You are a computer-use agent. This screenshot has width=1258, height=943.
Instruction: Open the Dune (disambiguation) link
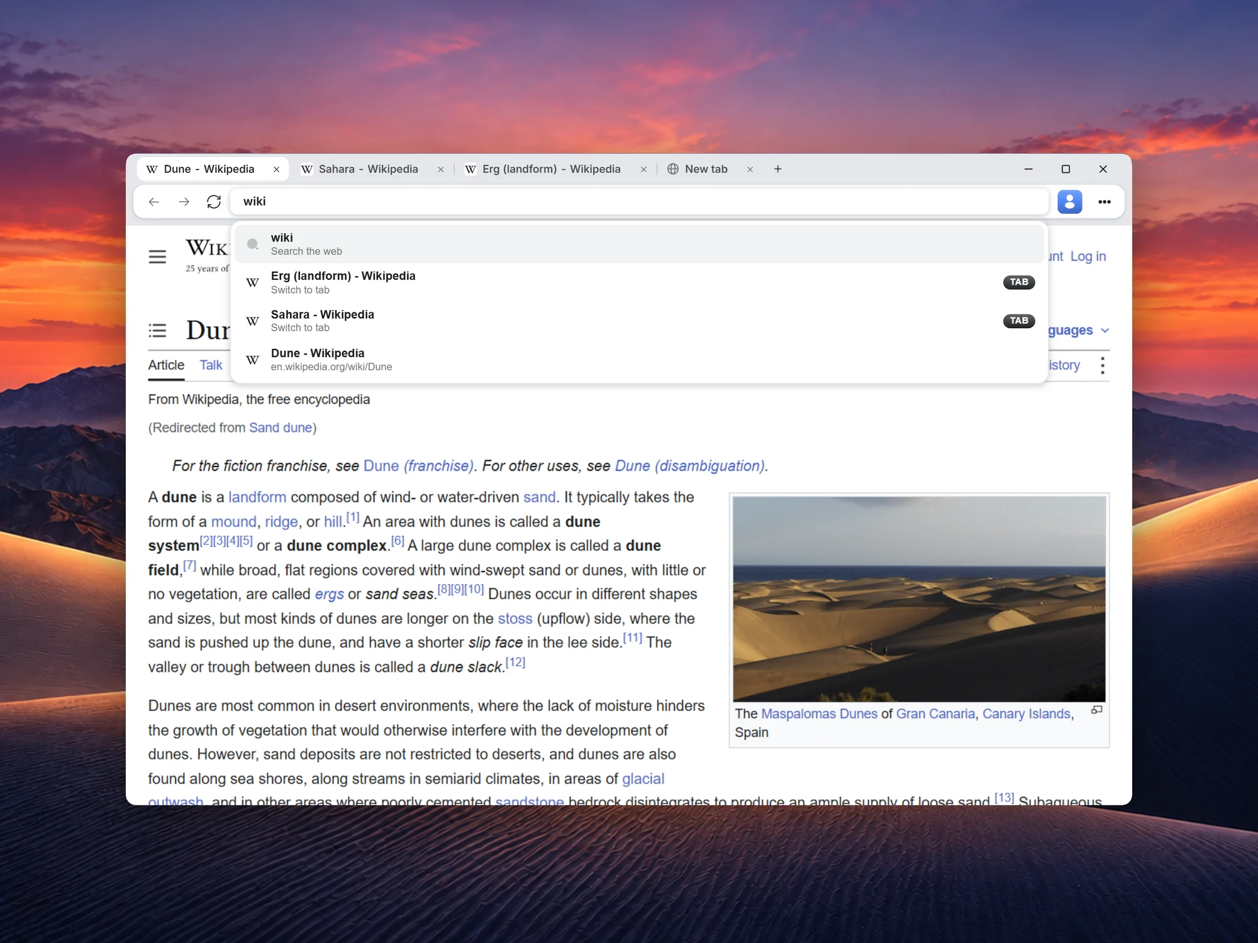pyautogui.click(x=689, y=466)
